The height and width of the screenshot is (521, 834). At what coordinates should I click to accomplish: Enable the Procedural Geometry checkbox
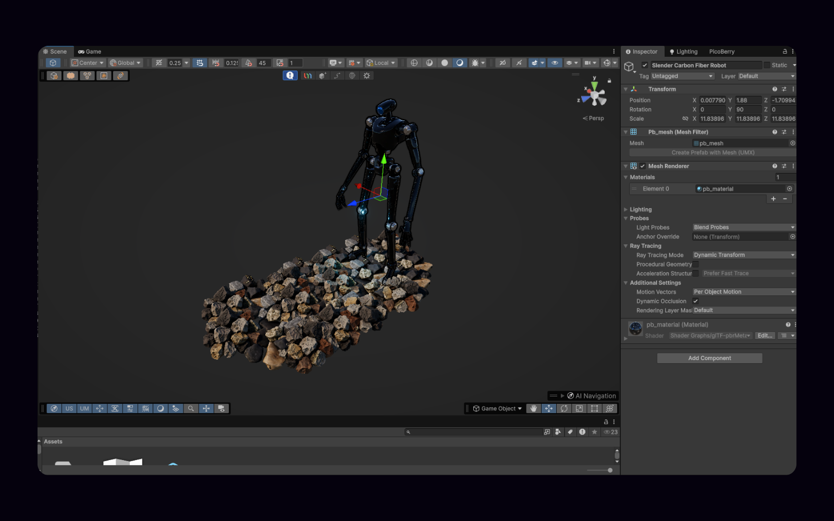coord(695,264)
